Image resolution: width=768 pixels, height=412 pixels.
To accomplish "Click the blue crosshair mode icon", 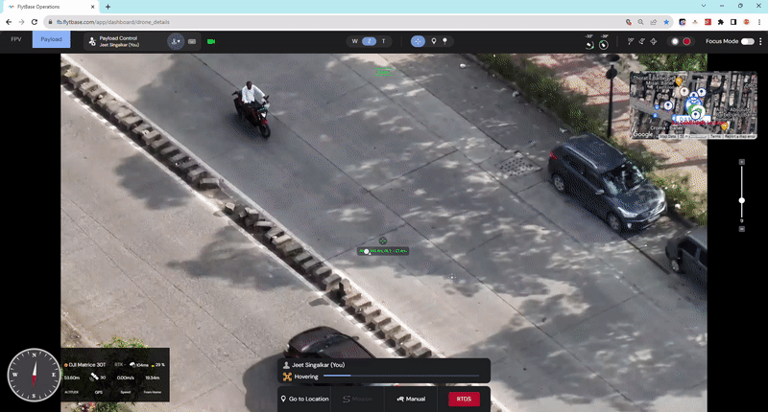I will [418, 41].
